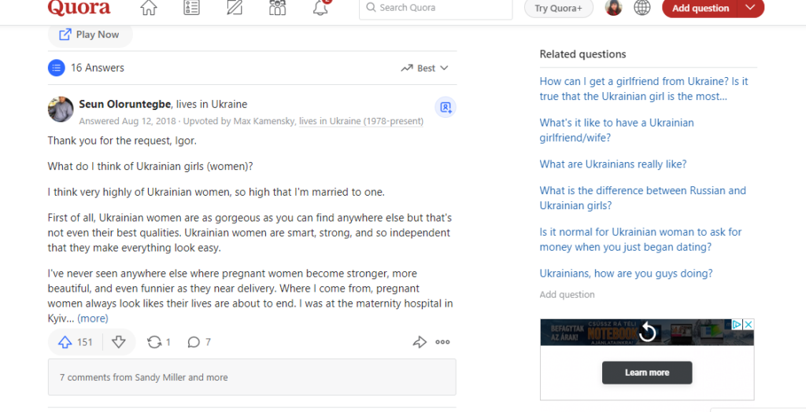Open the Spaces people icon

click(277, 9)
